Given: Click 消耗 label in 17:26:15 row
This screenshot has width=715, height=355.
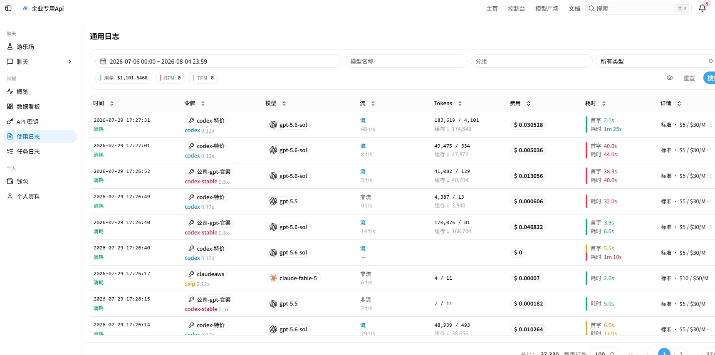Looking at the screenshot, I should click(x=99, y=308).
